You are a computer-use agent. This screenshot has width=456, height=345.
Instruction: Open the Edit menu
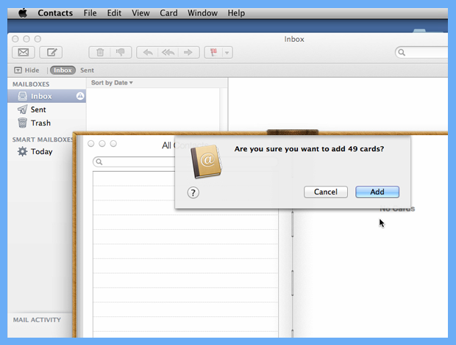click(114, 13)
